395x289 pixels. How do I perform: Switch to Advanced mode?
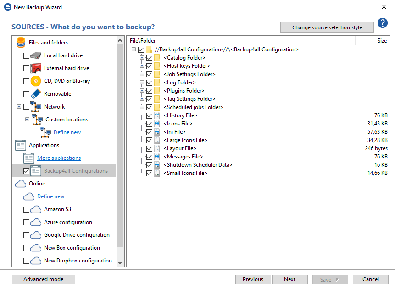pyautogui.click(x=44, y=279)
